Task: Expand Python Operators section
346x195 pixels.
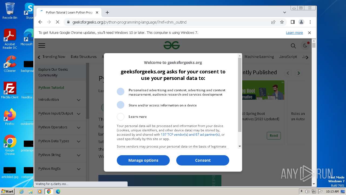Action: [x=60, y=128]
